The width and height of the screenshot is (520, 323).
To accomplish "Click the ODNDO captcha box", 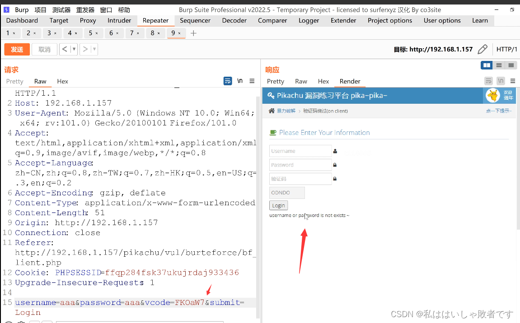I will 287,193.
